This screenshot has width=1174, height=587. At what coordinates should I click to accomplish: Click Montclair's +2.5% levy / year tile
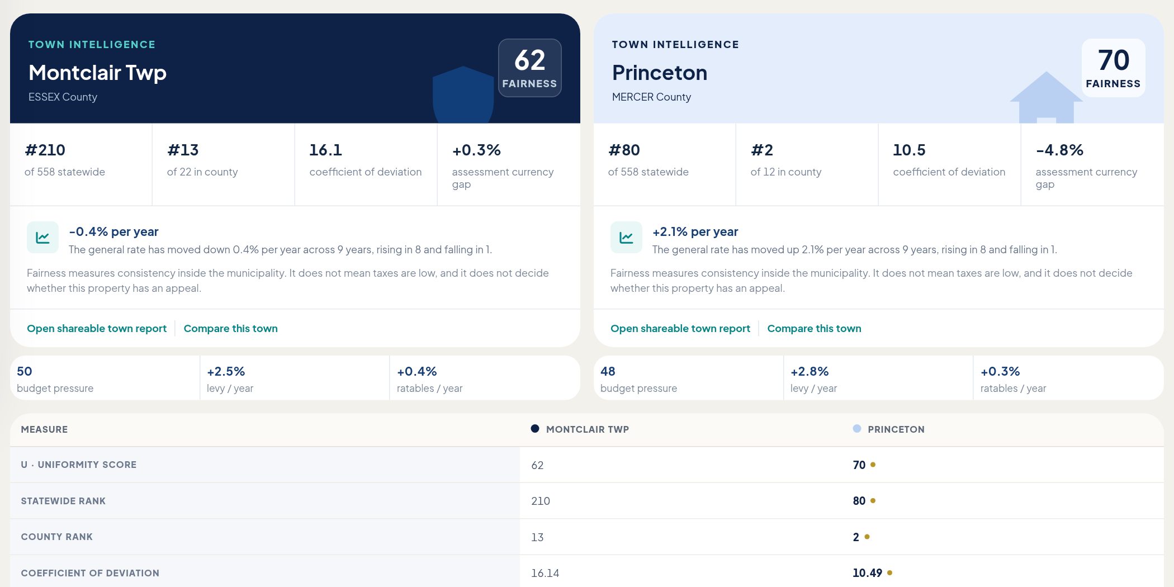coord(295,378)
